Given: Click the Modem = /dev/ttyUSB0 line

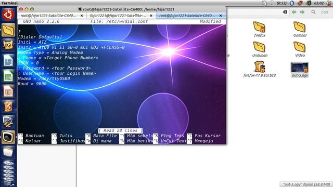Looking at the screenshot, I should tap(44, 78).
